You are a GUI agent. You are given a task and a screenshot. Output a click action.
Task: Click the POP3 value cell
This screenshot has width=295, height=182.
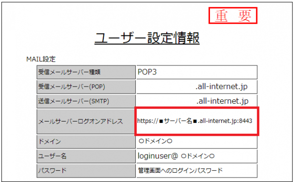197,72
